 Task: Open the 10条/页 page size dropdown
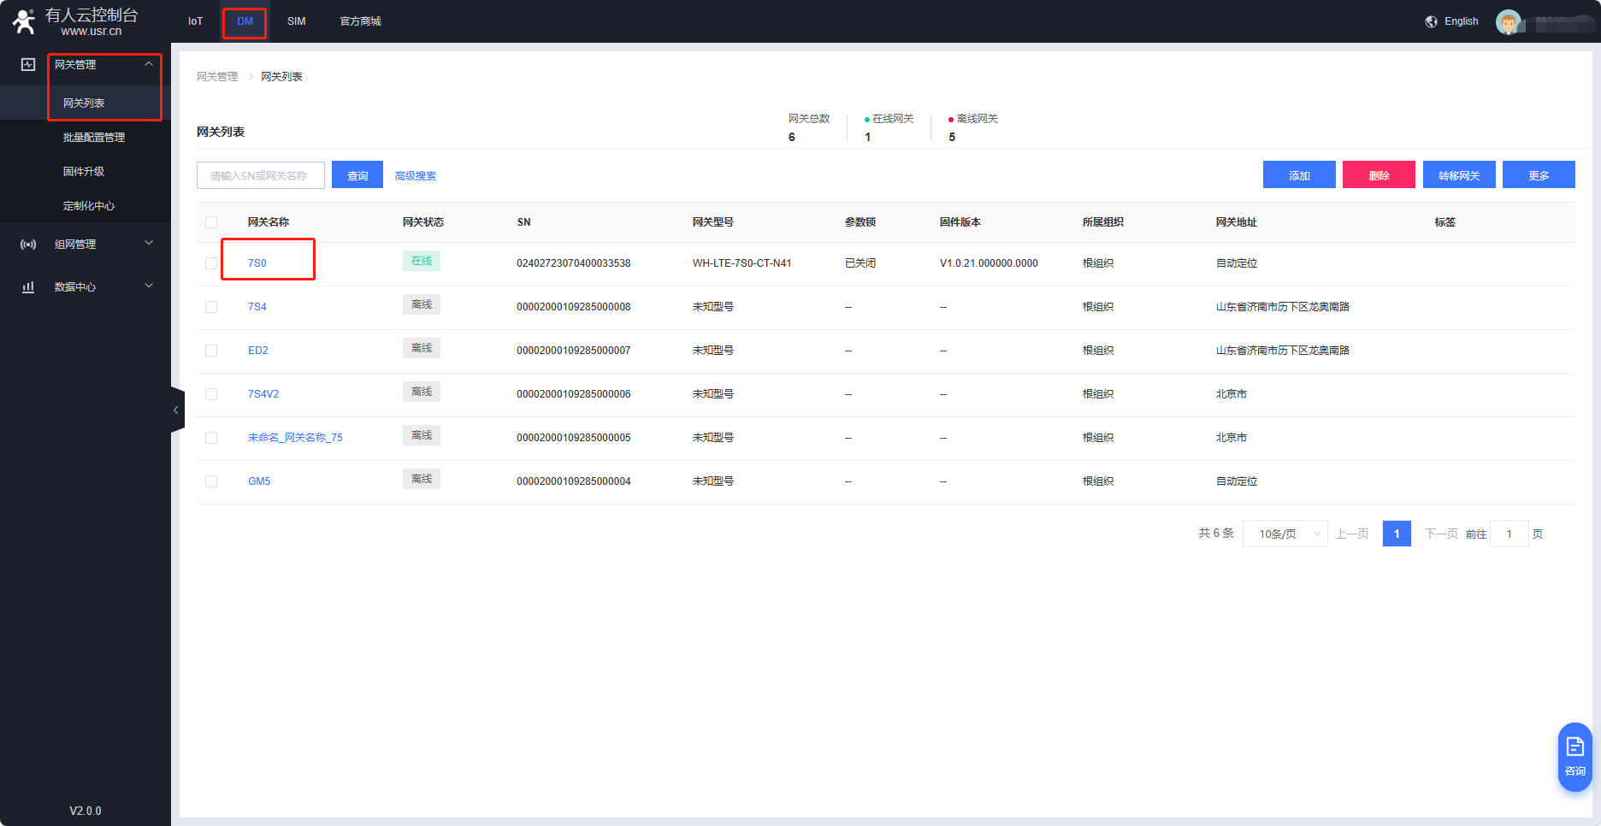tap(1285, 534)
